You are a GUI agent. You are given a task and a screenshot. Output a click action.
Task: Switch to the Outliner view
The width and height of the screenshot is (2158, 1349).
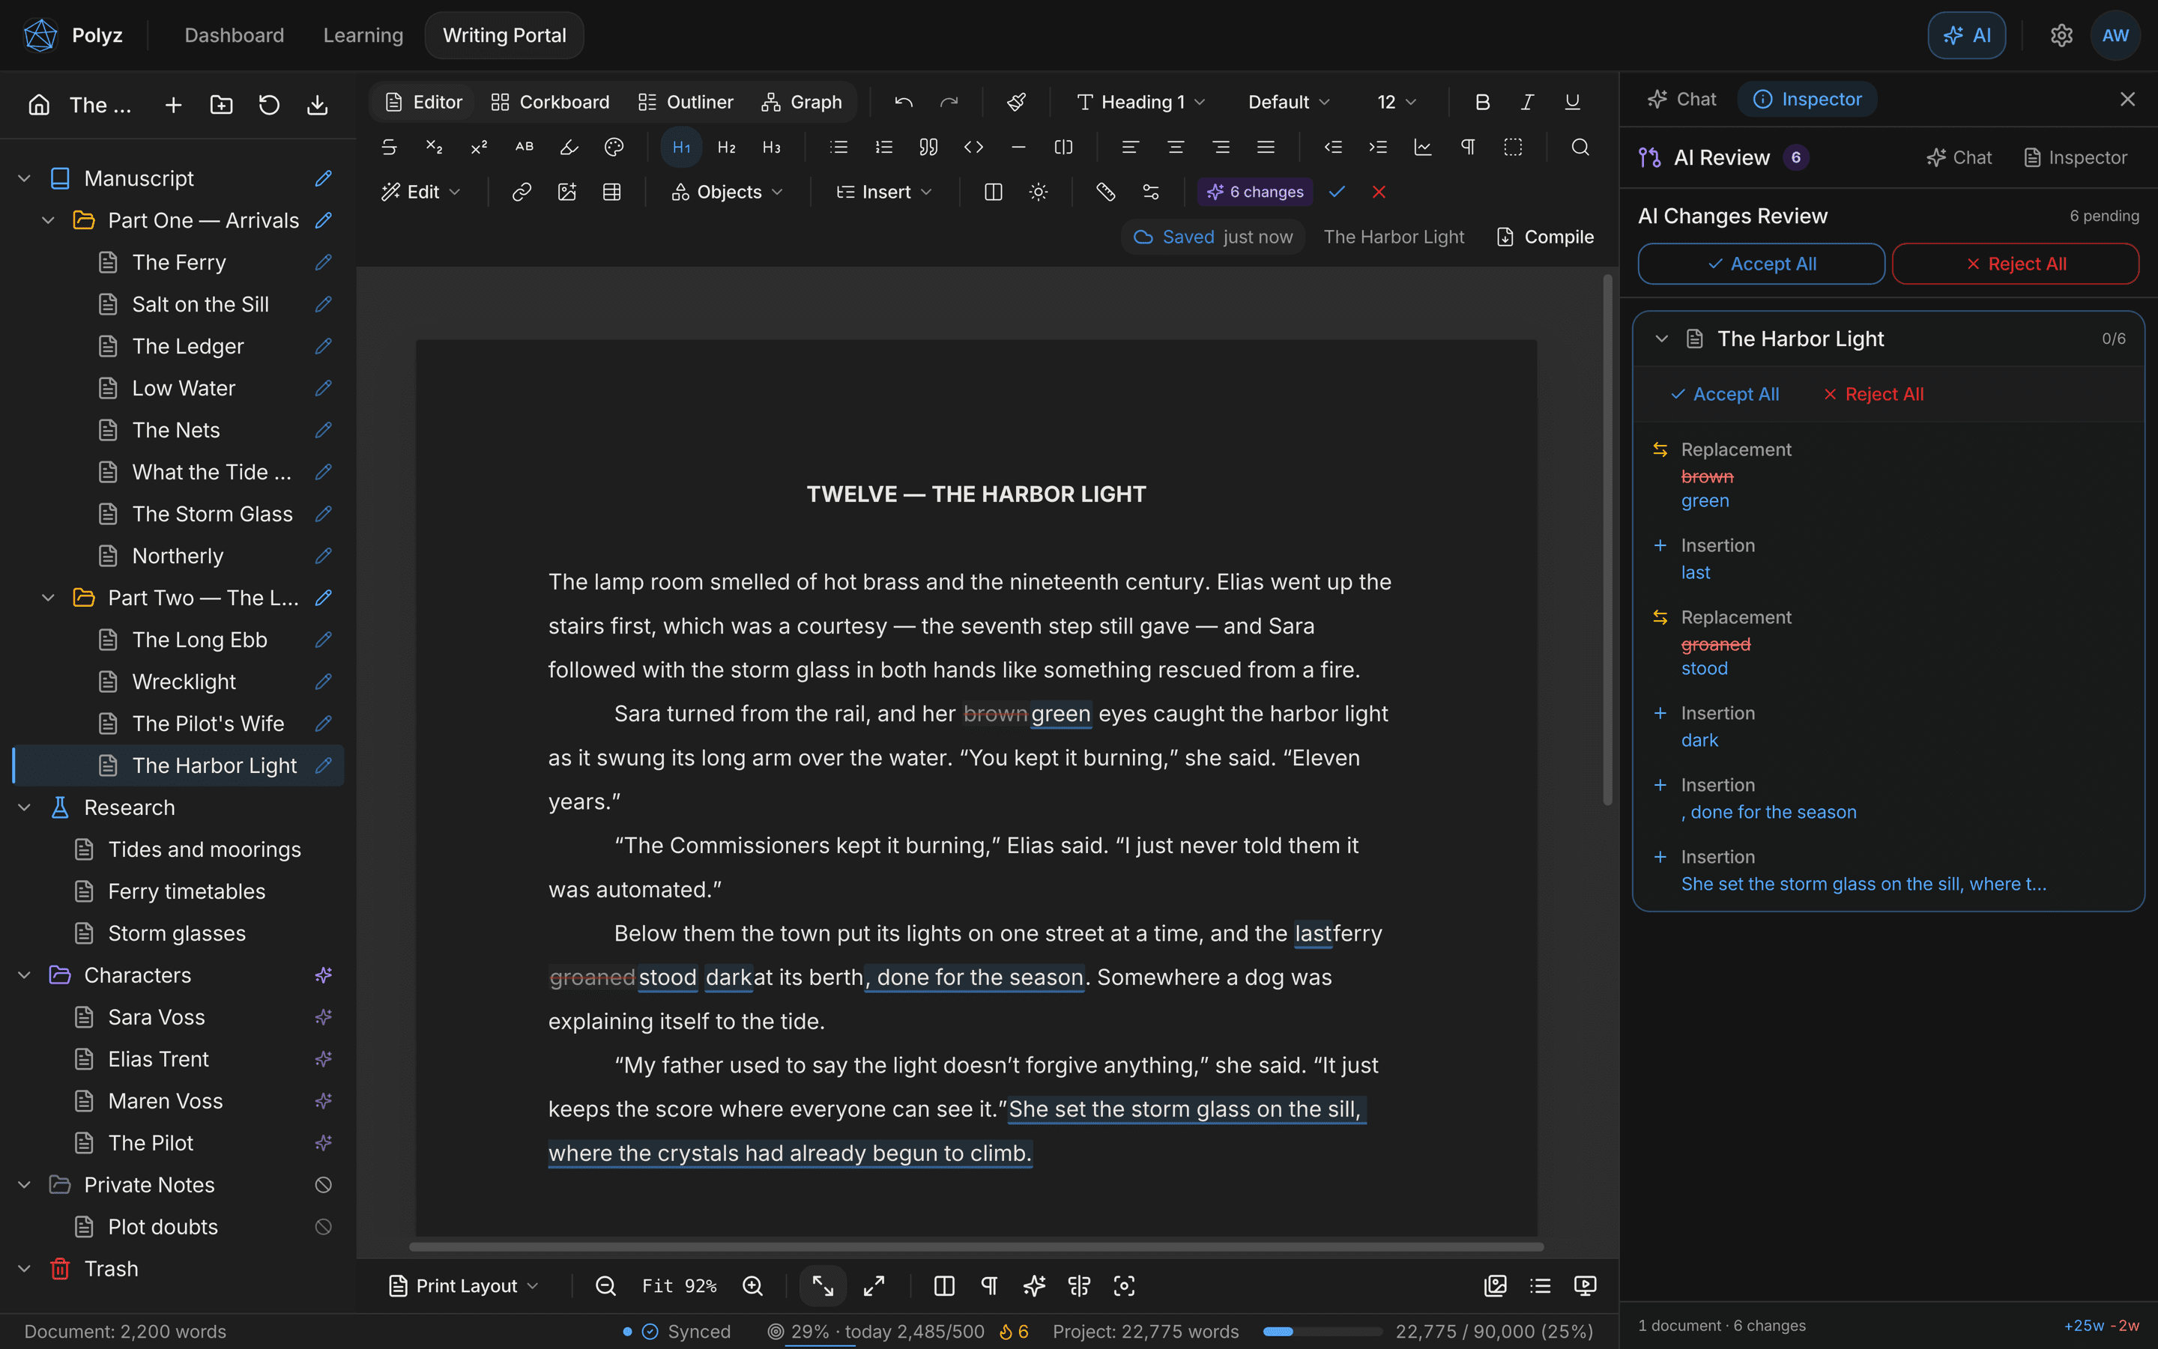click(686, 102)
